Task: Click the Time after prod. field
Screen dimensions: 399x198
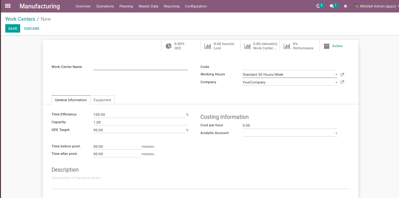Action: pos(117,154)
